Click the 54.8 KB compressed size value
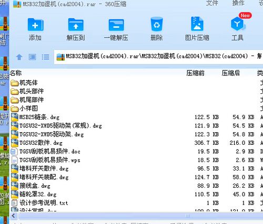This screenshot has height=224, width=263. 244,134
